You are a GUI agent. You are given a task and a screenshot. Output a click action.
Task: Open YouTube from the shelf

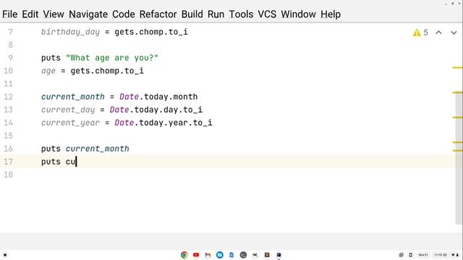click(196, 255)
